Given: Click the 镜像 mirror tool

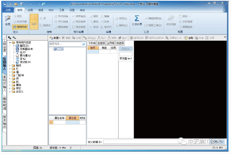Looking at the screenshot, I should (x=105, y=16).
